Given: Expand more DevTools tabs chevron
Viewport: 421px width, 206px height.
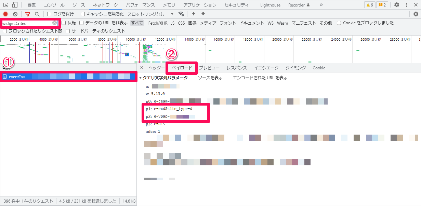Looking at the screenshot, I should click(321, 5).
